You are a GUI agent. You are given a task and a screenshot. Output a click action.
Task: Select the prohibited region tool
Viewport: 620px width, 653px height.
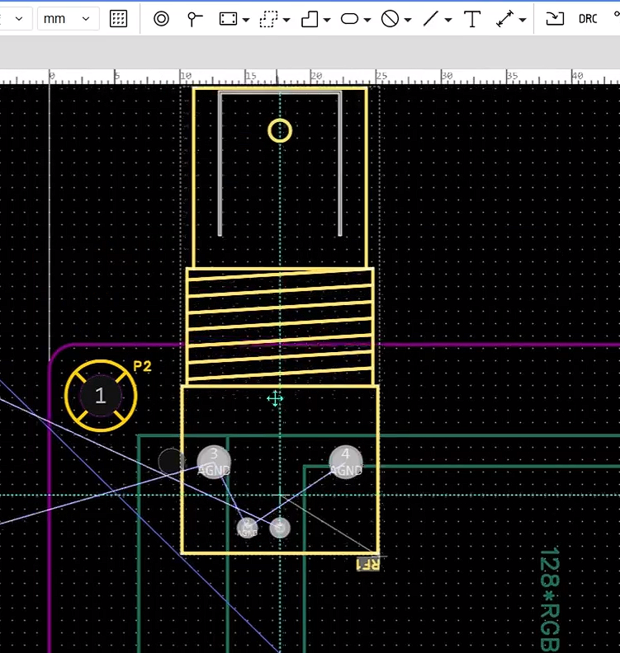click(x=390, y=19)
